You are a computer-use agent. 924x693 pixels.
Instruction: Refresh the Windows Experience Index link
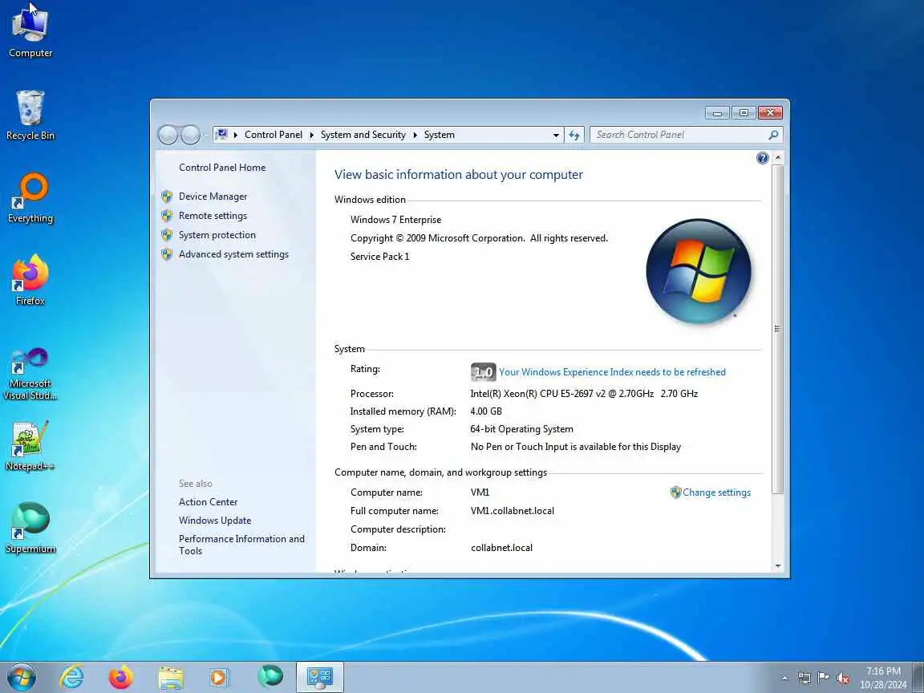(x=612, y=372)
